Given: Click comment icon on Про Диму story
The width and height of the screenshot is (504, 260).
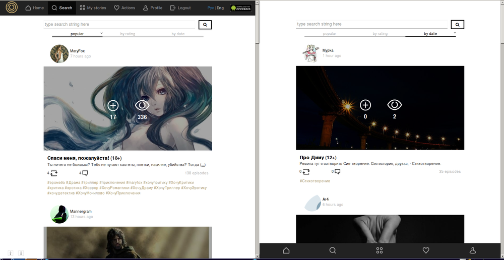Looking at the screenshot, I should (337, 172).
